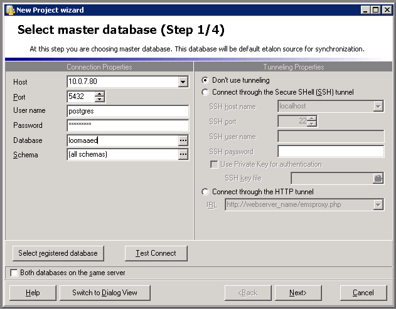Click the SSH key file path field
The height and width of the screenshot is (309, 396).
[332, 179]
